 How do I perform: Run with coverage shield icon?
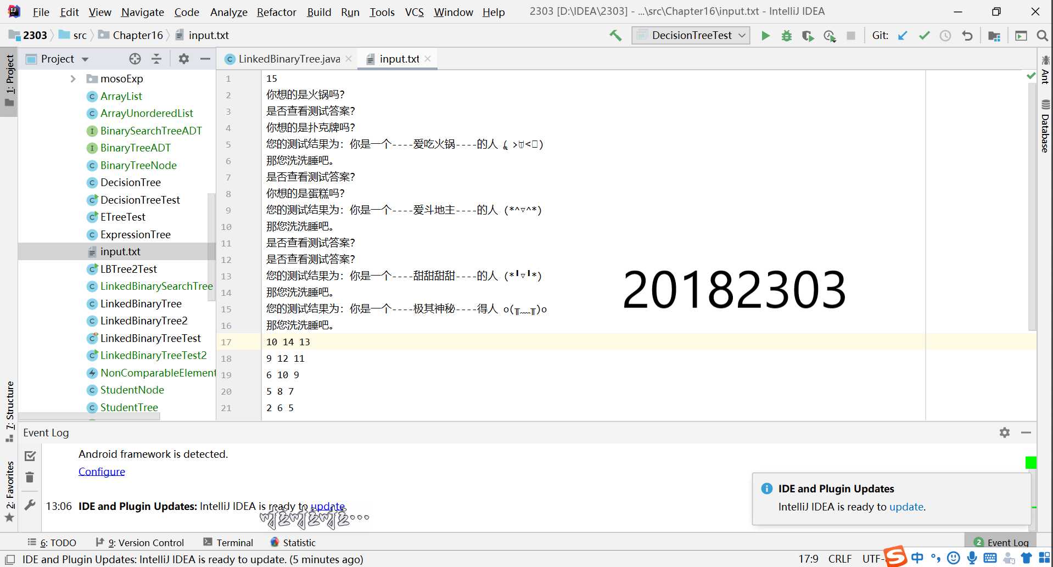pos(808,36)
